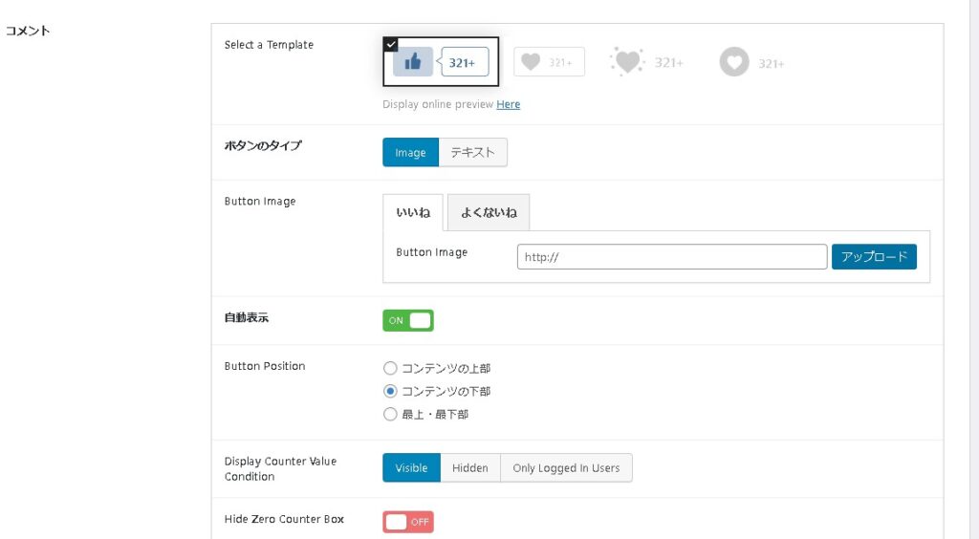The image size is (979, 539).
Task: Select the コンテンツの下部 radio option
Action: (x=390, y=391)
